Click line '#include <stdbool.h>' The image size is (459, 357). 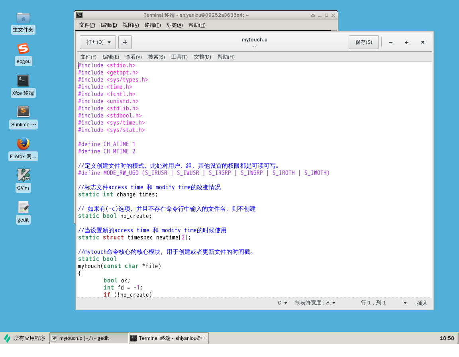pos(110,116)
